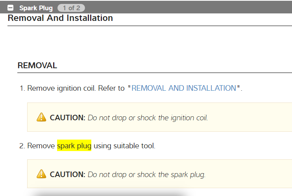Click the "1 of 2" page badge

click(x=71, y=8)
